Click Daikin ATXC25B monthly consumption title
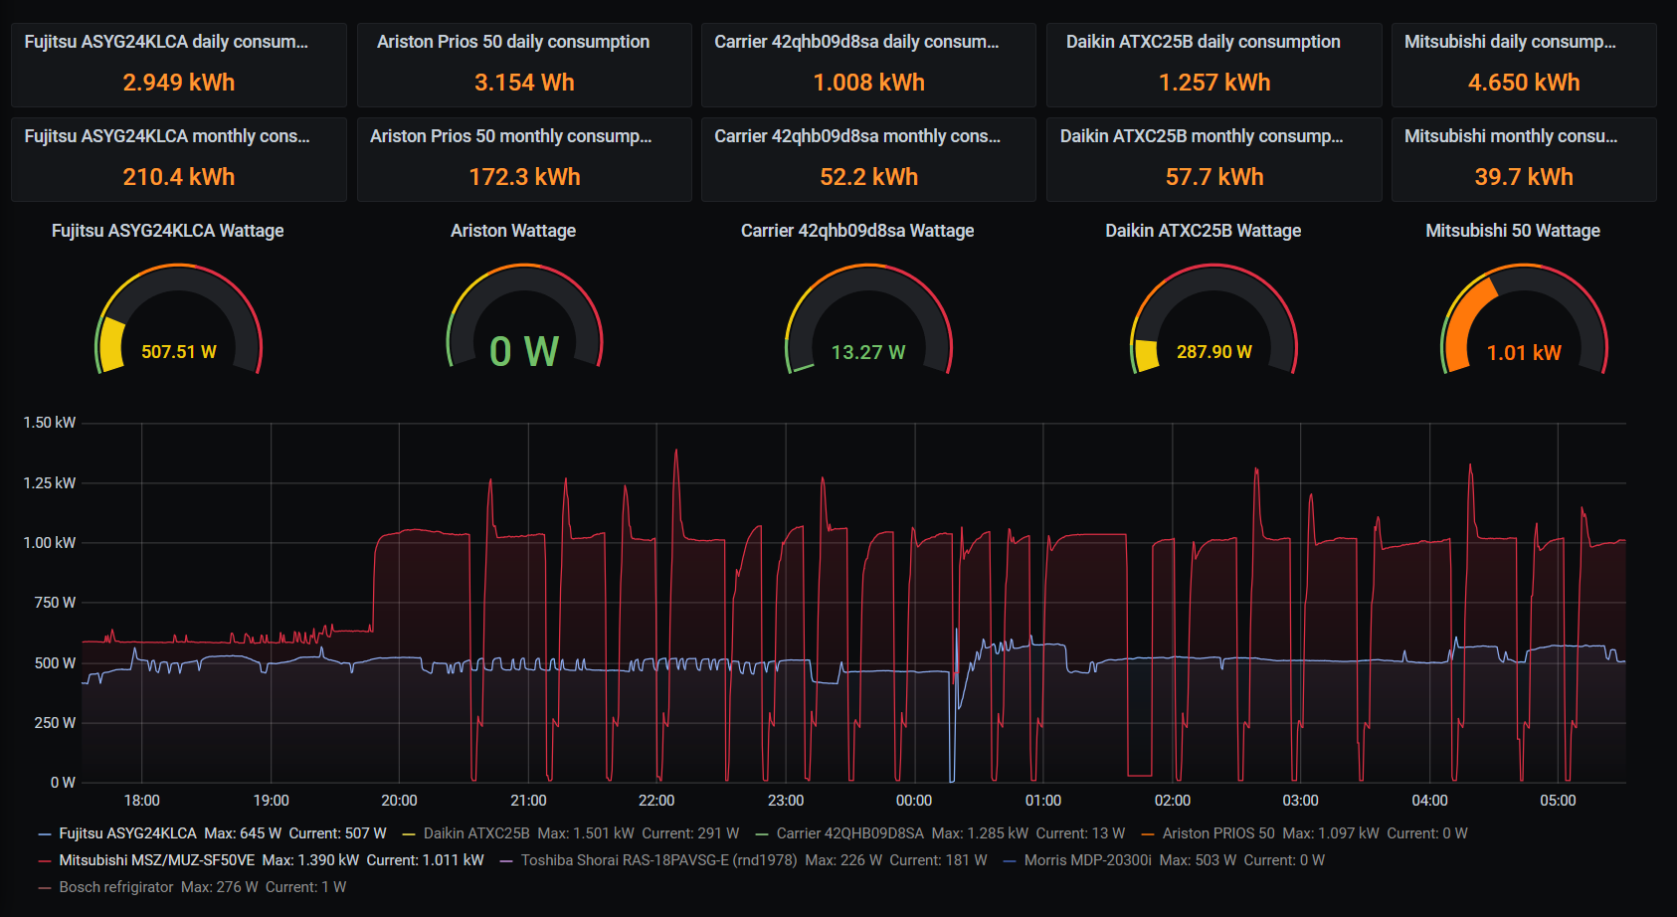The image size is (1677, 917). (x=1202, y=136)
